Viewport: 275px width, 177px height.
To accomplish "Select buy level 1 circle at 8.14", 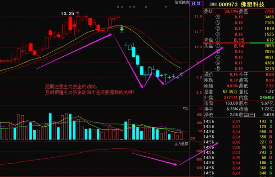I will pos(218,46).
